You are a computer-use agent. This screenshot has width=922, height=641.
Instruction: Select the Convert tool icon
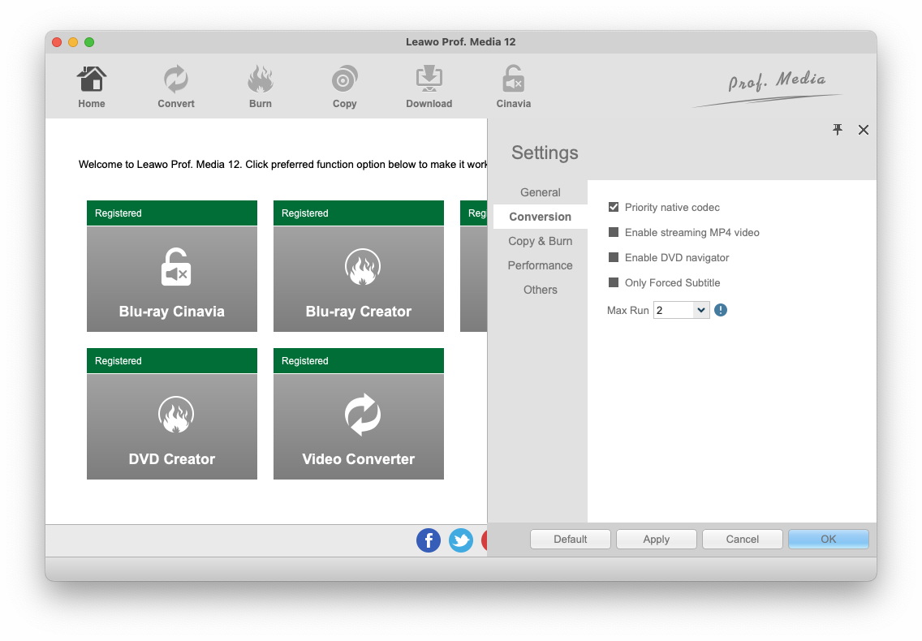176,81
